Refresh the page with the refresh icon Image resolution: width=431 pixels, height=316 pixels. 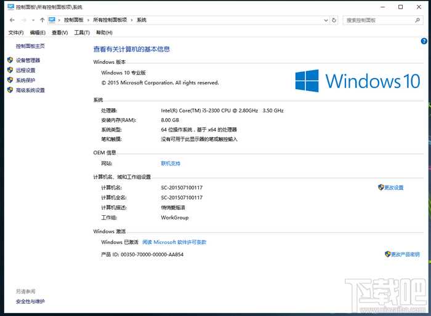(x=334, y=20)
